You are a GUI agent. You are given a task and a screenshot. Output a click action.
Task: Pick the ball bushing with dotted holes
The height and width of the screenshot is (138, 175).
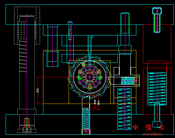(23, 30)
